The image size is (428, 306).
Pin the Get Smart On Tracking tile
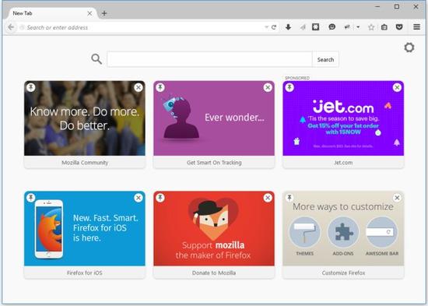point(160,87)
